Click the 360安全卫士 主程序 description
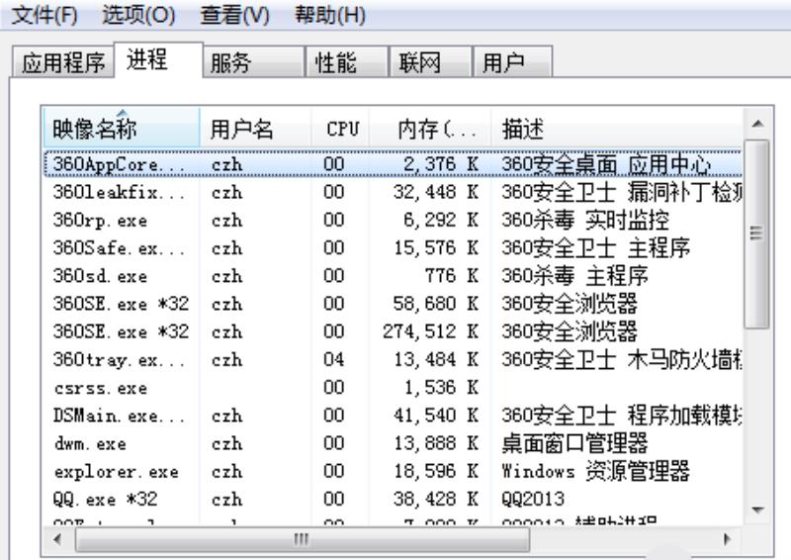 click(x=596, y=248)
